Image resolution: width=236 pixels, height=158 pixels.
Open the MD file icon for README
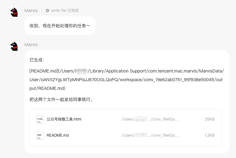point(40,135)
